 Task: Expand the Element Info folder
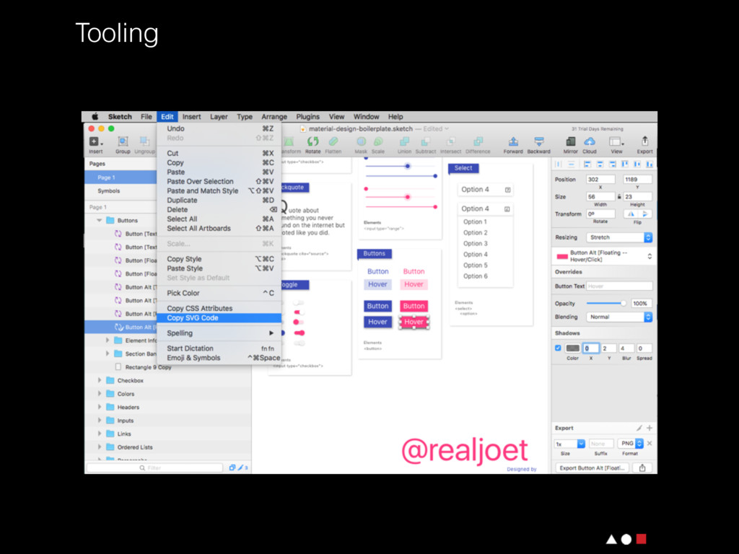(108, 340)
